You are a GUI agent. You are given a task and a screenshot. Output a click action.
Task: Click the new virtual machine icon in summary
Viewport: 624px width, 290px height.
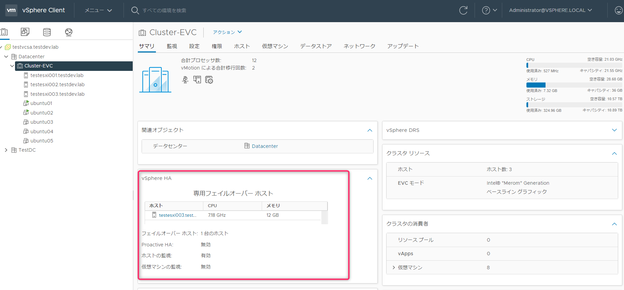(x=197, y=80)
